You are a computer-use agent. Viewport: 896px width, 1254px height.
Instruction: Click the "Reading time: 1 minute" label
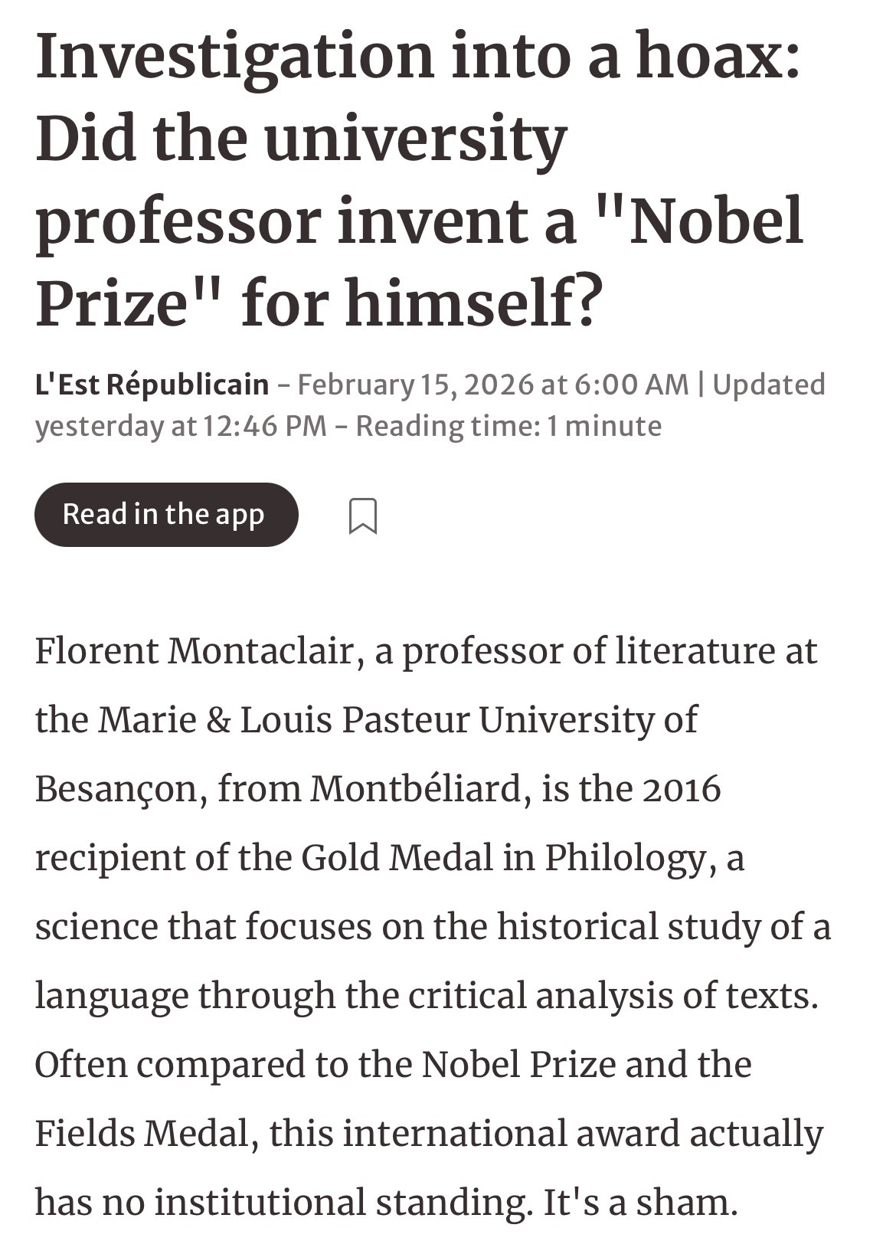click(x=508, y=425)
